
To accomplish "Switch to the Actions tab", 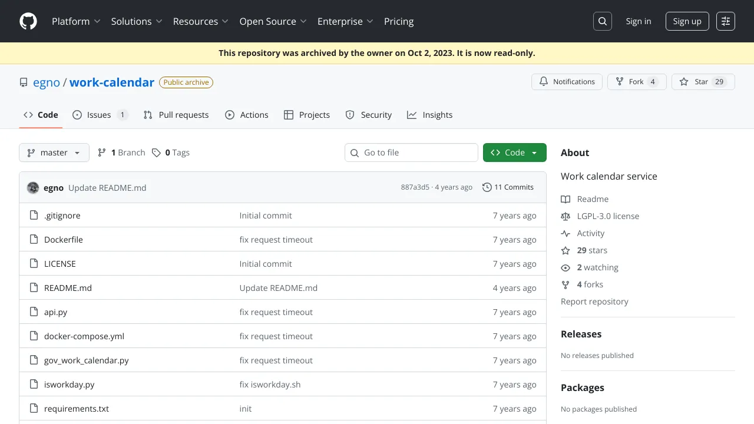I will click(x=246, y=115).
